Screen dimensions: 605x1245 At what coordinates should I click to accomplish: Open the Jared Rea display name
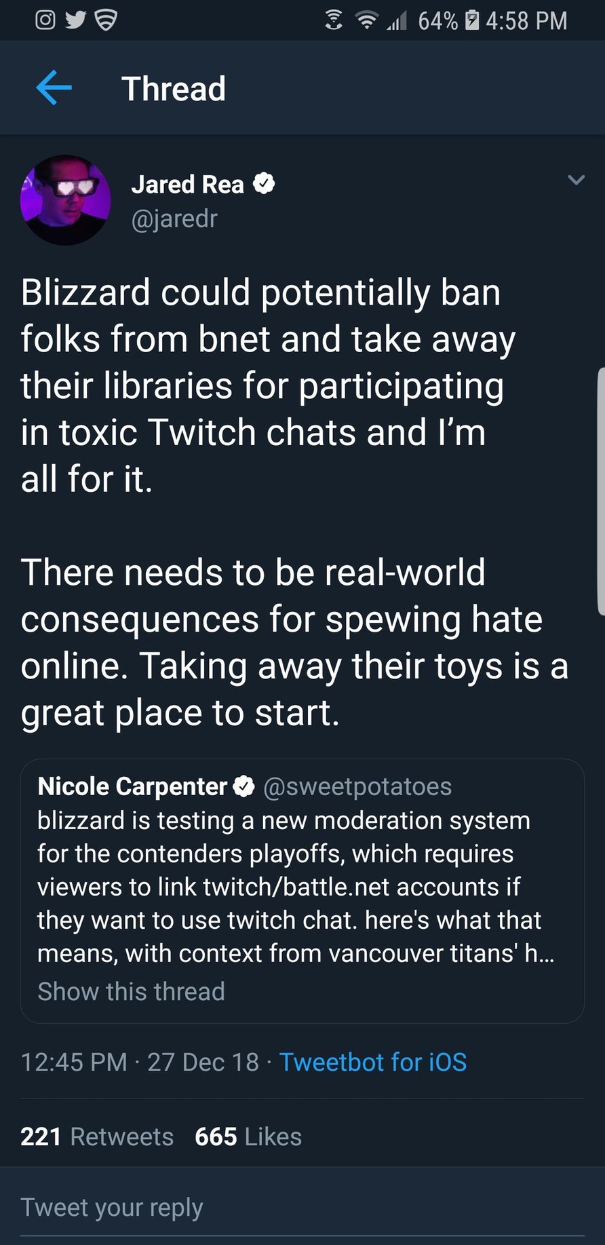187,185
